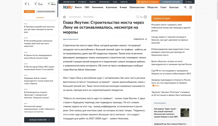Viewport: 218px width, 126px height.
Task: Click the page vertical scrollbar
Action: pyautogui.click(x=217, y=10)
